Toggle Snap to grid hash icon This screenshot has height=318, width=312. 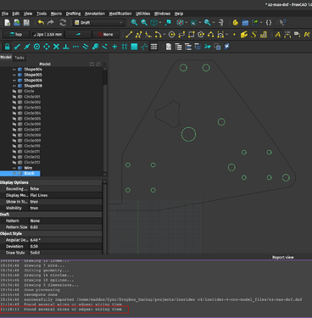(125, 47)
